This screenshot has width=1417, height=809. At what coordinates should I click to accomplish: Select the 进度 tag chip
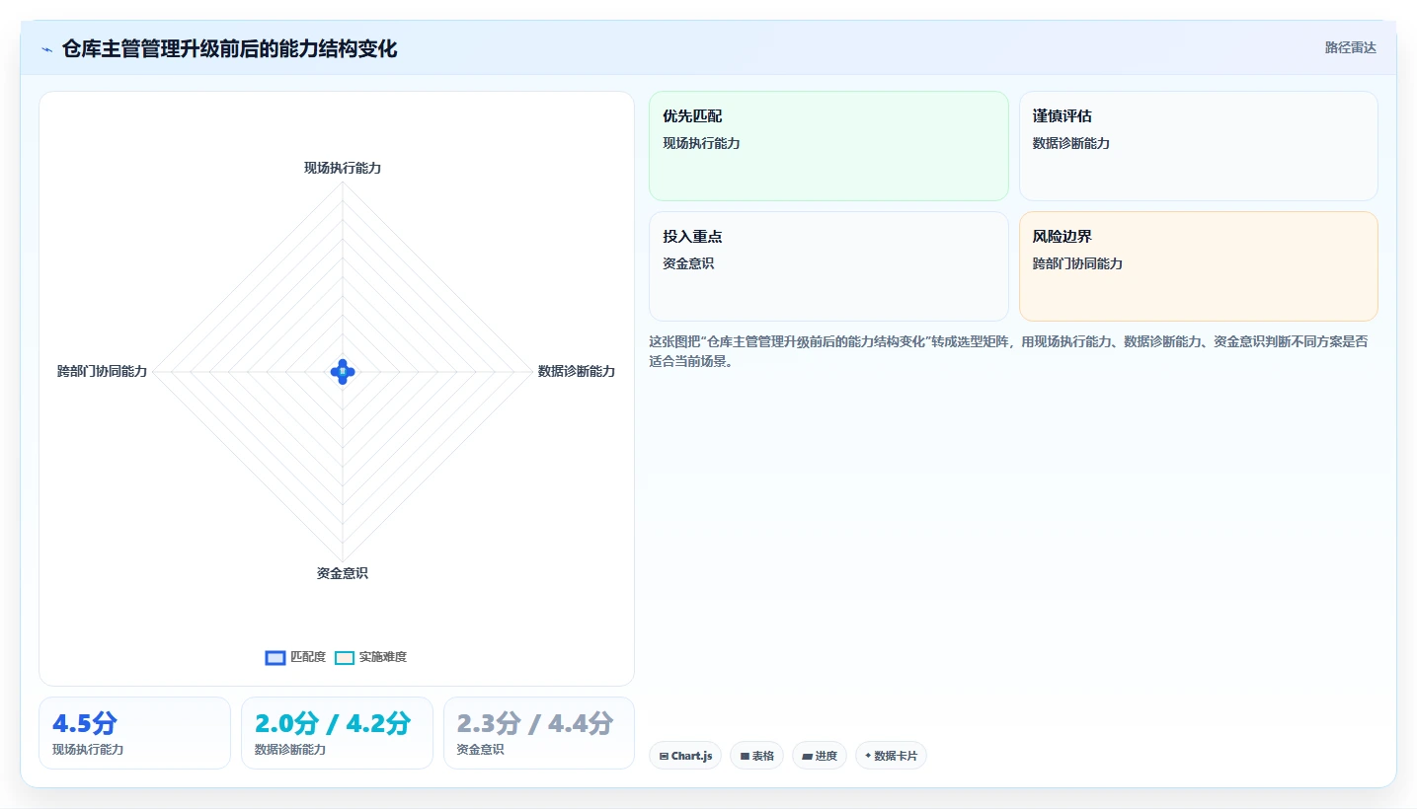click(820, 756)
